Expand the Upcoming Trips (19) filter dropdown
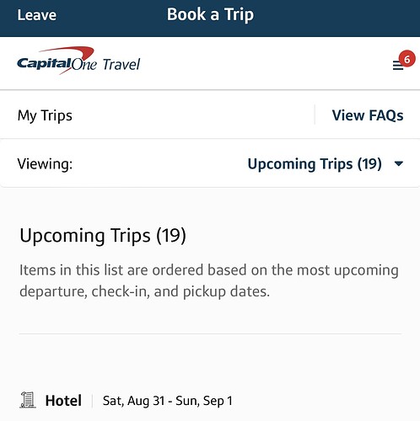420x421 pixels. 326,164
